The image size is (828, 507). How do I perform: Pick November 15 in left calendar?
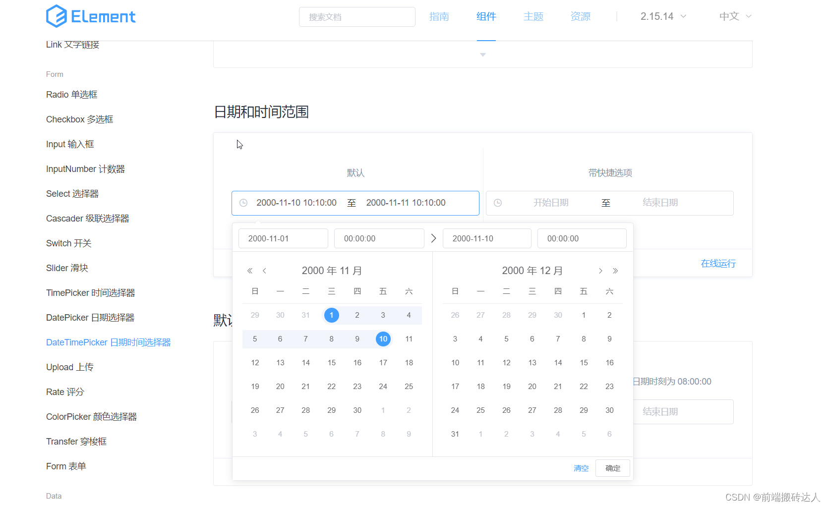[332, 363]
